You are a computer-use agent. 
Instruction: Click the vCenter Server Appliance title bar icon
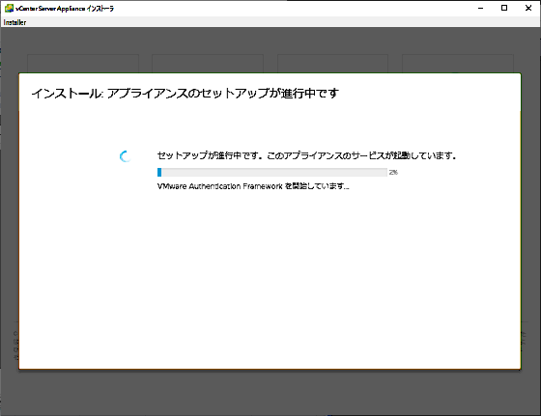(9, 8)
